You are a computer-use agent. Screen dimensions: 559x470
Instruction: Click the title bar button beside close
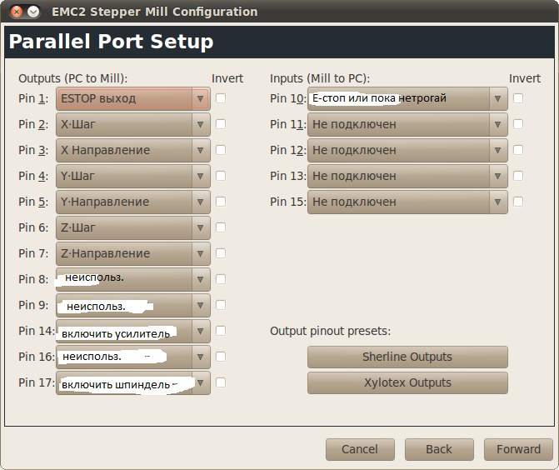coord(32,12)
